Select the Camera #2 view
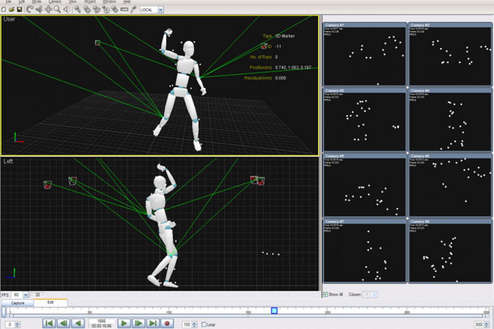The image size is (494, 329). coord(450,54)
